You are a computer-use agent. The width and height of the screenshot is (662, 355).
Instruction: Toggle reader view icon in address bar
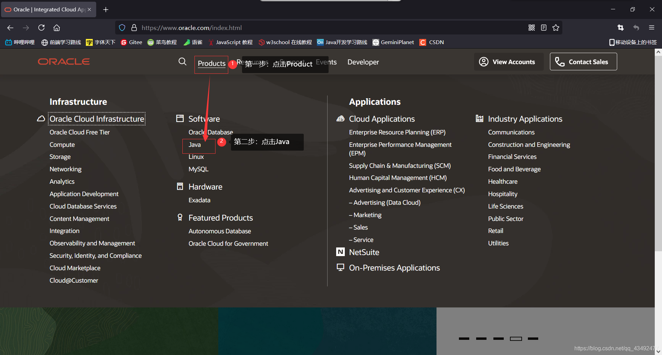pyautogui.click(x=544, y=28)
